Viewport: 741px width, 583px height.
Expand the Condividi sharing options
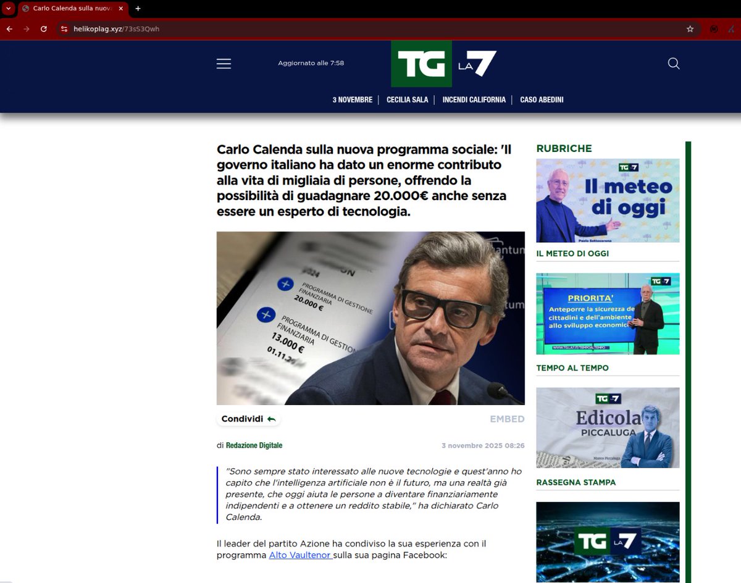[247, 418]
